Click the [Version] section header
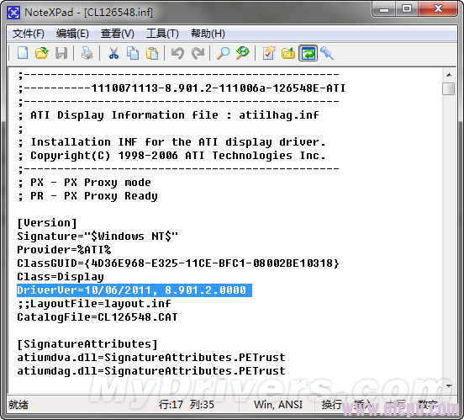 47,223
